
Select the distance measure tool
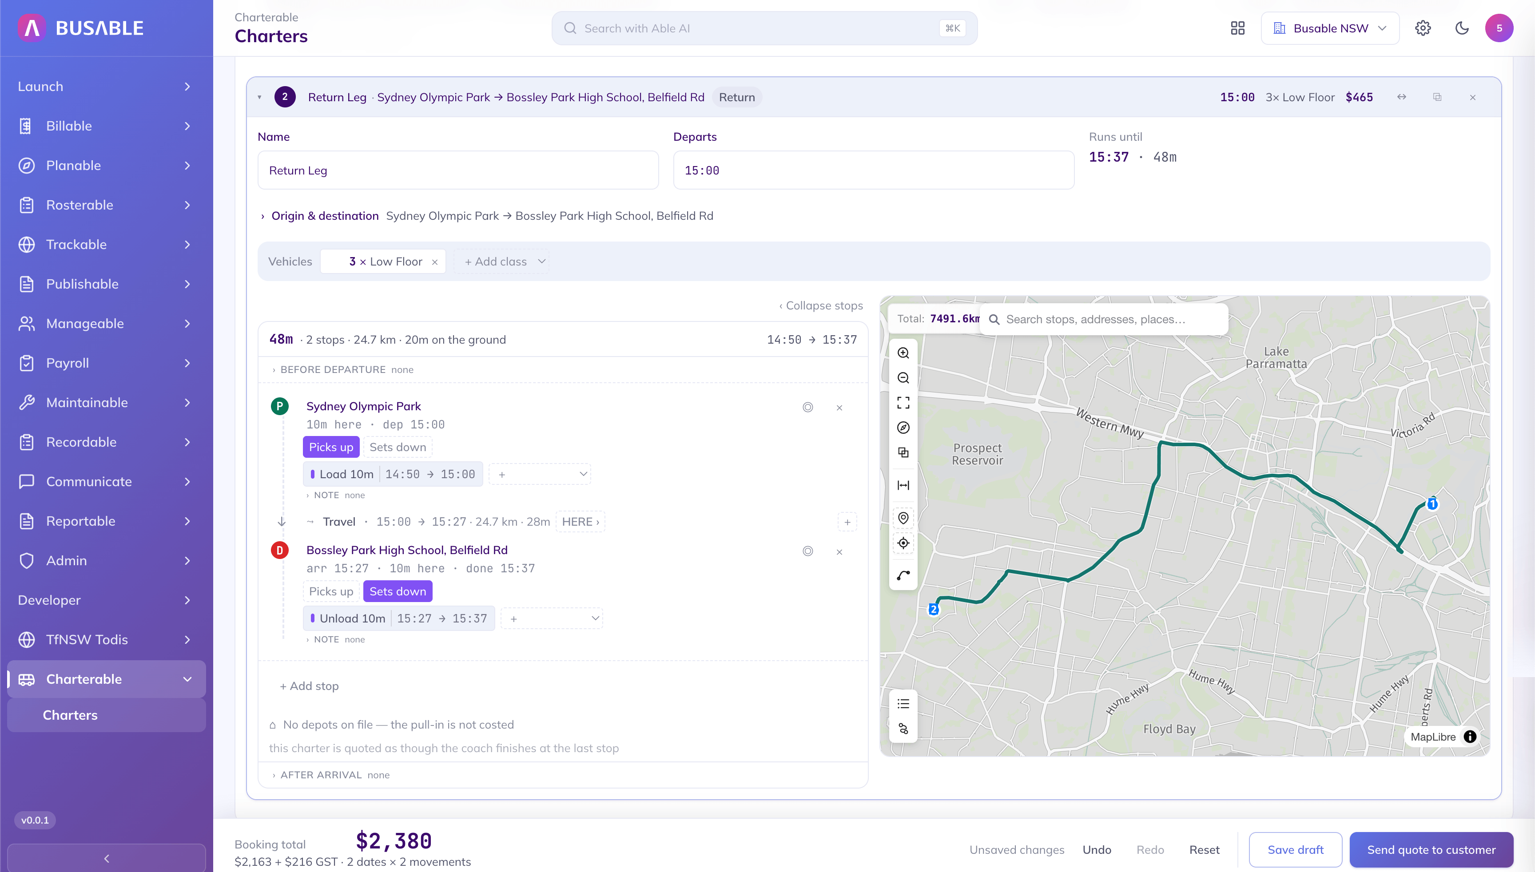pyautogui.click(x=903, y=485)
